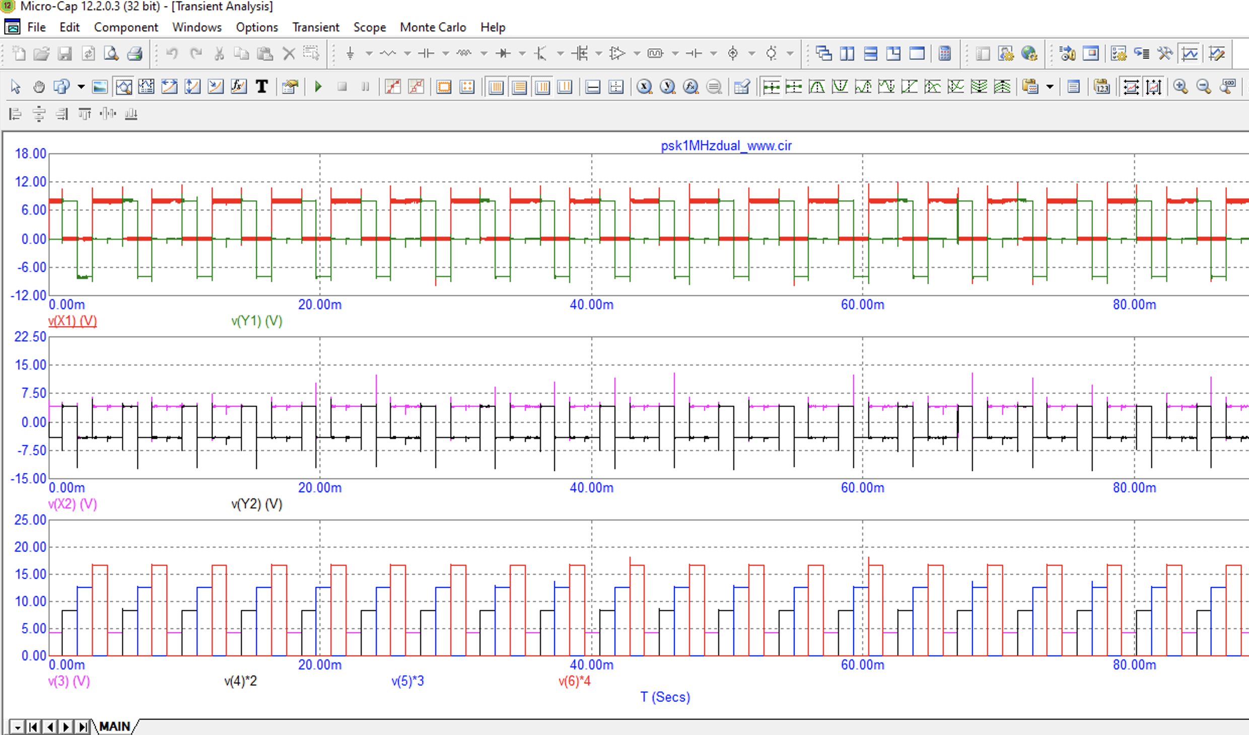This screenshot has width=1249, height=735.
Task: Place a pulse source component
Action: click(x=656, y=53)
